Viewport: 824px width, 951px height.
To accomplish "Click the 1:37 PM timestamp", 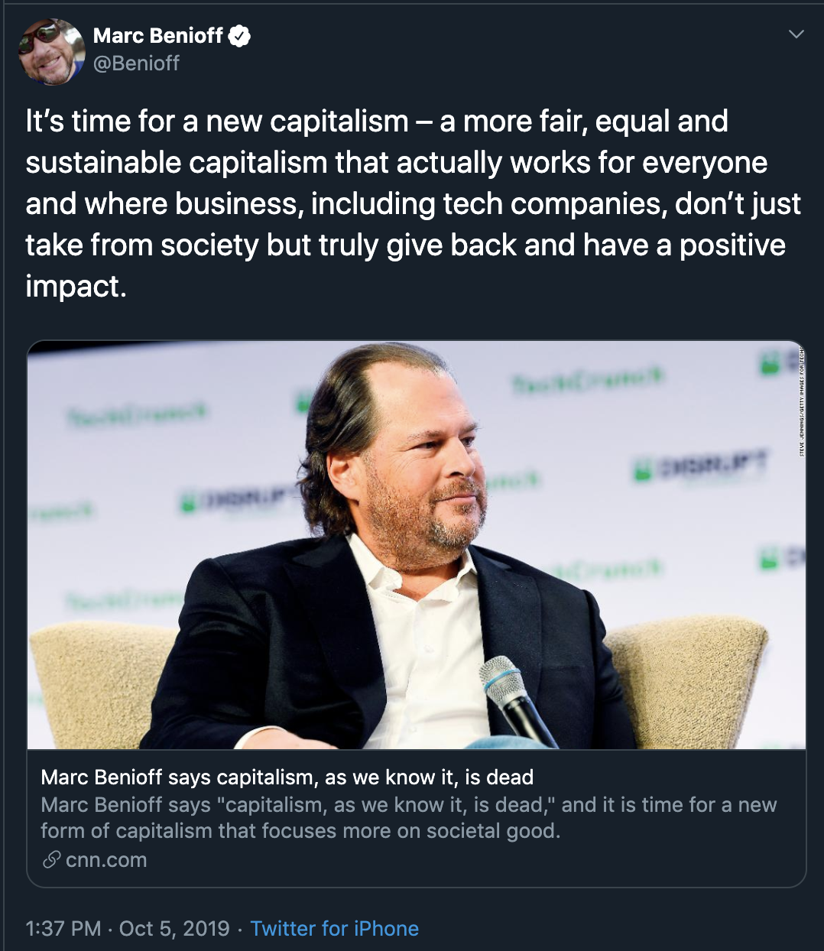I will (x=63, y=928).
